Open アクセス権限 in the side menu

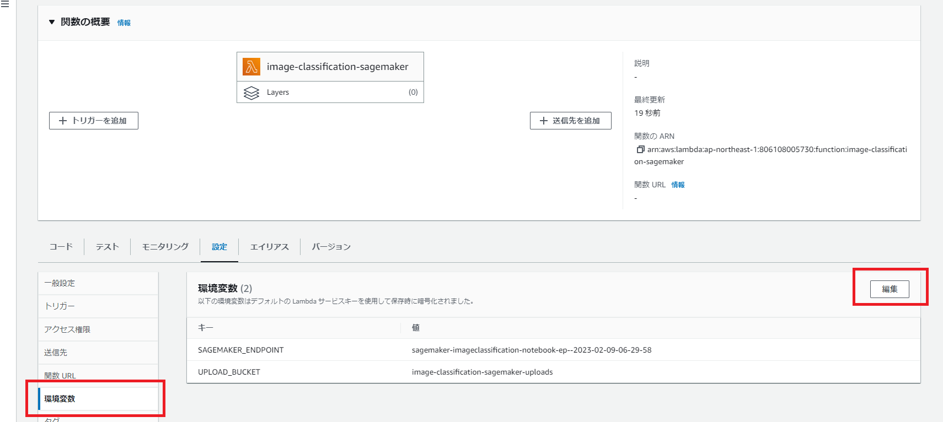98,329
